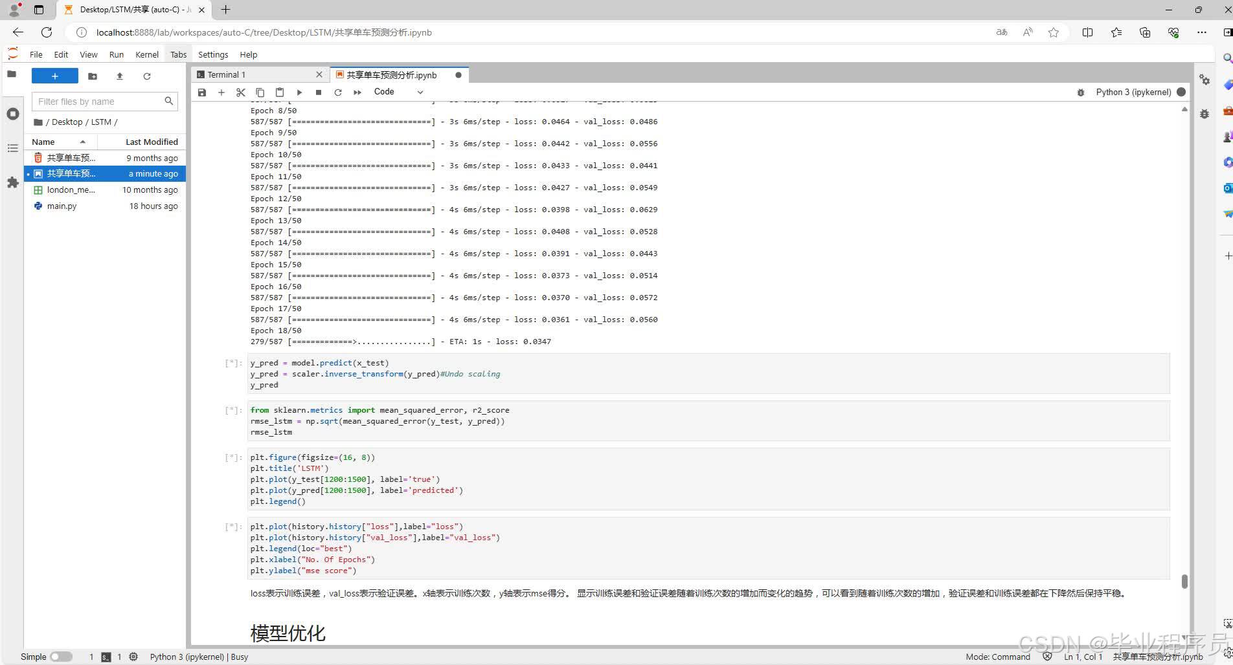The width and height of the screenshot is (1233, 665).
Task: Click the browser back arrow
Action: [x=18, y=32]
